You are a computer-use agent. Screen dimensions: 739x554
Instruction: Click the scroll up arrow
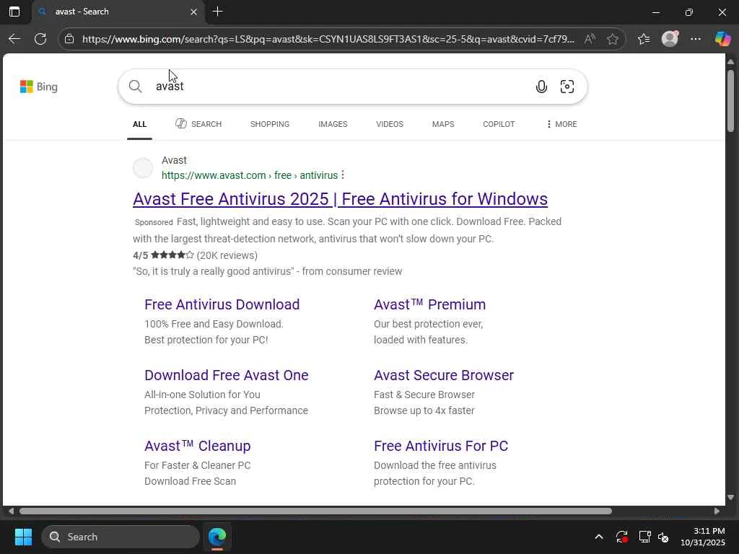[x=730, y=62]
